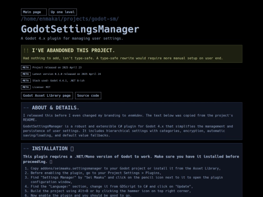Click the 'License: MIT' text
Screen dimensions: 263x197
(x=41, y=87)
